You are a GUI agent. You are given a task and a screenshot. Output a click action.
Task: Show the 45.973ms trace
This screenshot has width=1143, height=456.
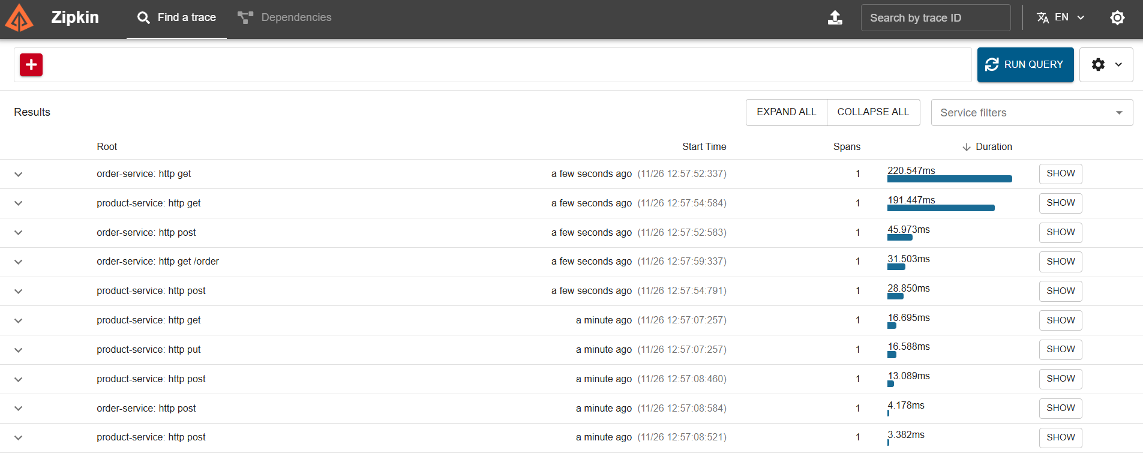pyautogui.click(x=1060, y=232)
